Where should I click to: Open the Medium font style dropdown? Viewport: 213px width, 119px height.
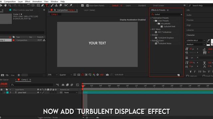[195, 44]
